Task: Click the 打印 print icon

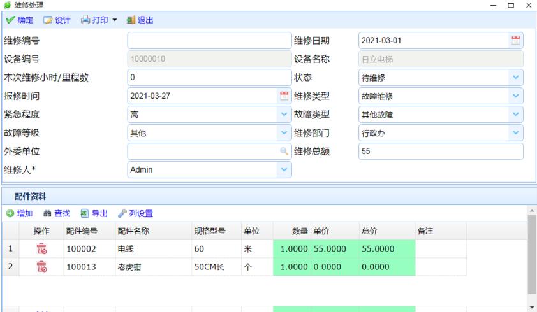Action: [86, 20]
